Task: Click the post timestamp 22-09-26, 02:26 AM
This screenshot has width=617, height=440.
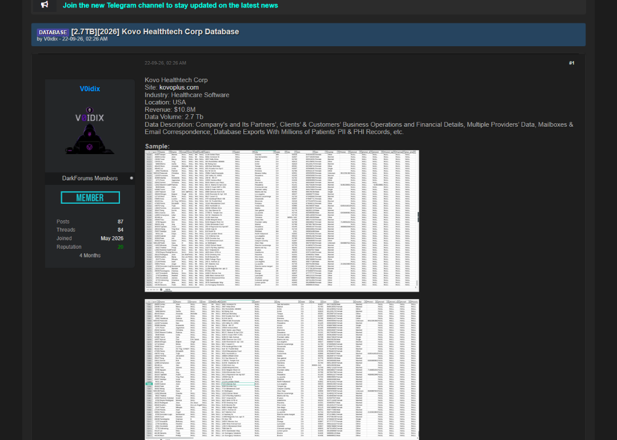Action: click(x=165, y=63)
